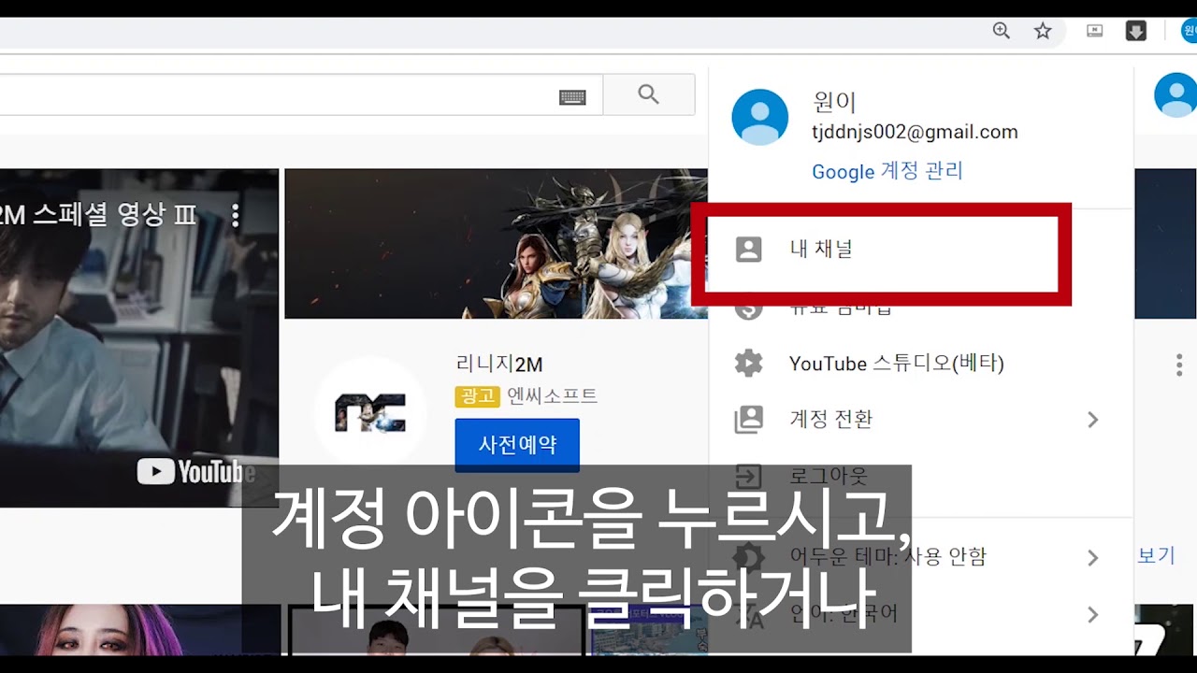Expand the 어두운 테마 chevron arrow
1197x673 pixels.
1092,558
